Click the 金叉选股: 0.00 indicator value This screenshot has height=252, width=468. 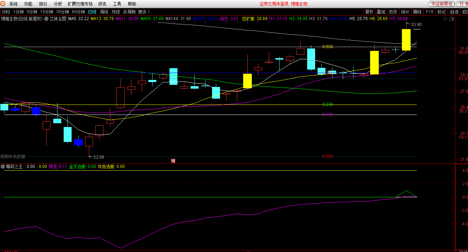pos(83,166)
